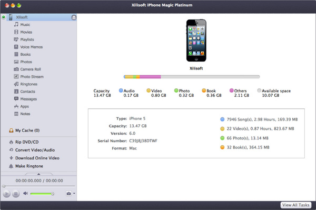
Task: Click the Ringtones icon
Action: (x=16, y=84)
